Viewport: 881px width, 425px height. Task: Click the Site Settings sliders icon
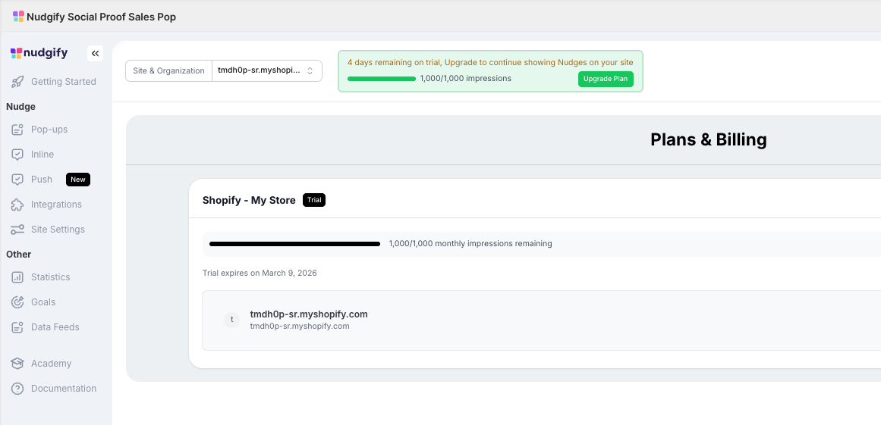tap(17, 230)
